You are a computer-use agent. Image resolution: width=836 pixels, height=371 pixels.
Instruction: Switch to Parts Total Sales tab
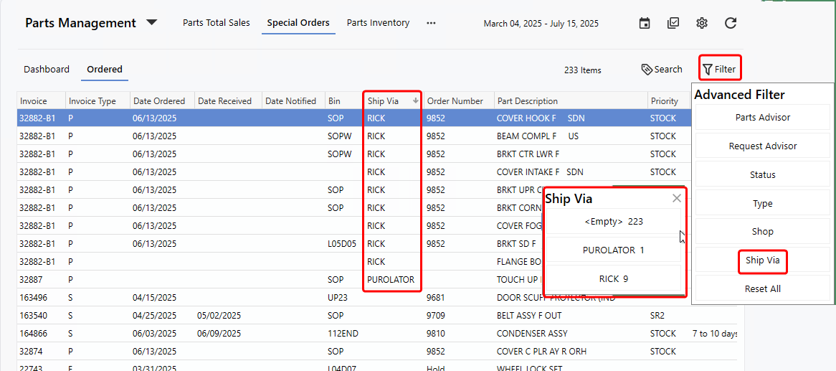(x=216, y=23)
